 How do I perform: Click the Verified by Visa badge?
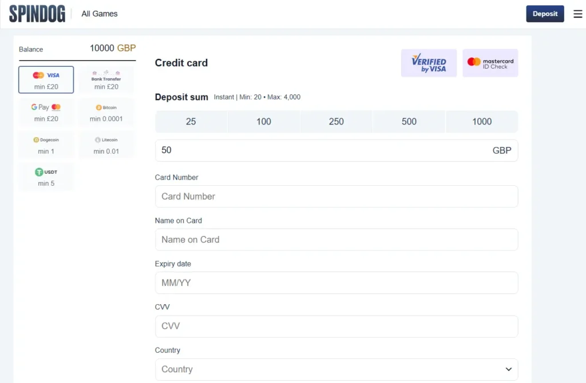(429, 63)
